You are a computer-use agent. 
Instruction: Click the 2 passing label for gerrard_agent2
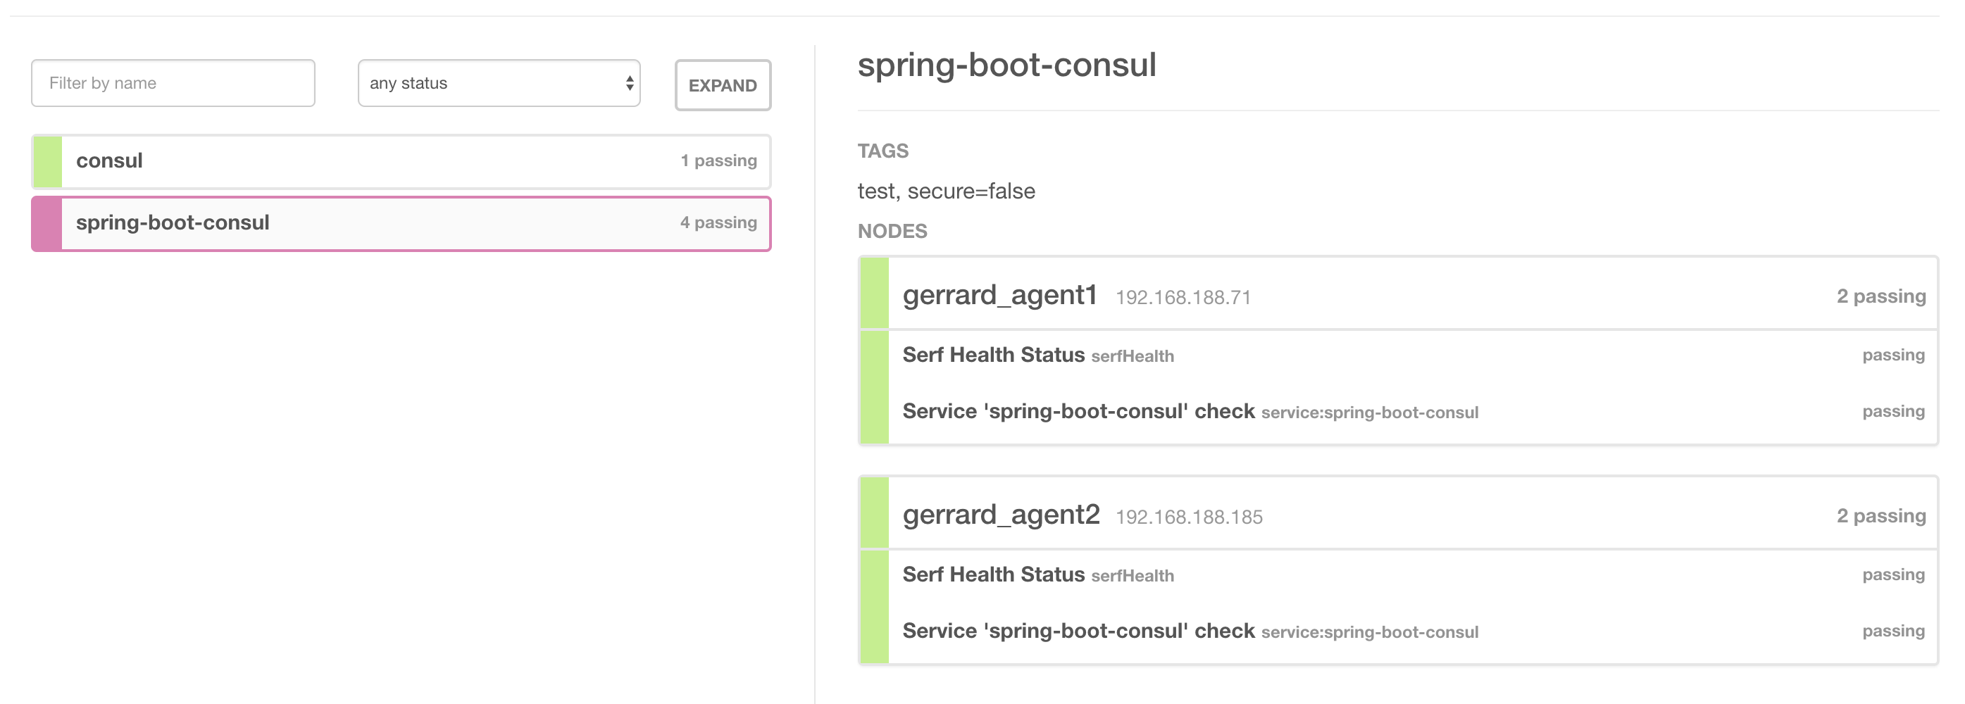point(1881,516)
